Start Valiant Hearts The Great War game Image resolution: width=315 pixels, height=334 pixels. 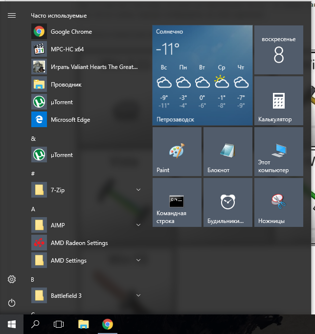[x=86, y=67]
